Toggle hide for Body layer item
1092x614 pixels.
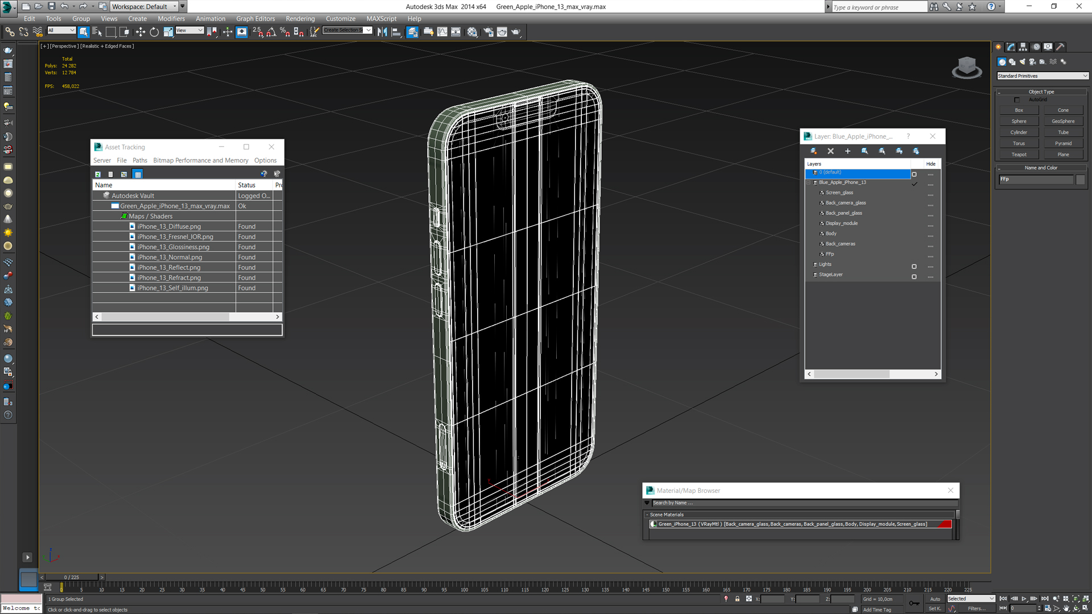(x=930, y=235)
